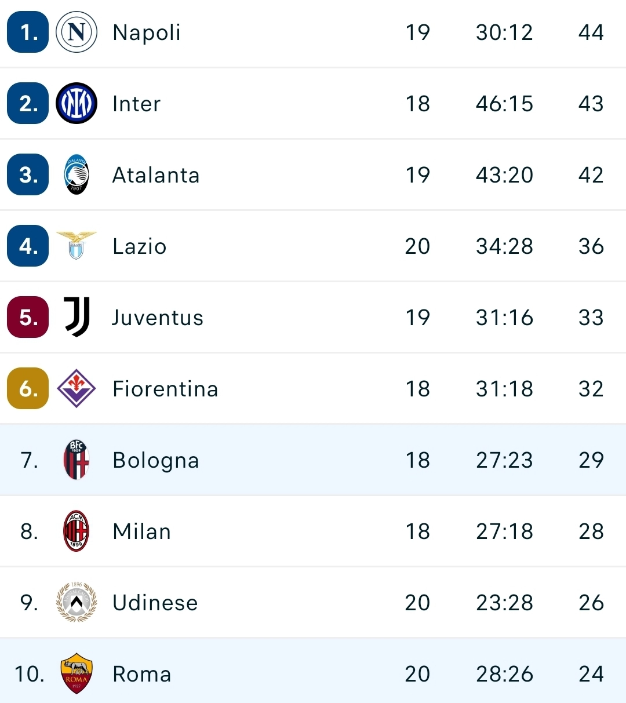Click the Udinese 1896 crest
626x703 pixels.
click(x=76, y=602)
